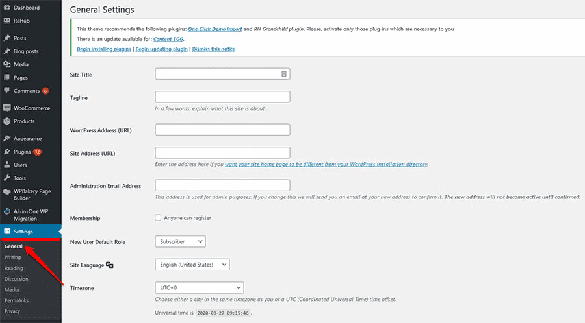Viewport: 585px width, 323px height.
Task: Click the translation icon beside Site Language
Action: [110, 265]
